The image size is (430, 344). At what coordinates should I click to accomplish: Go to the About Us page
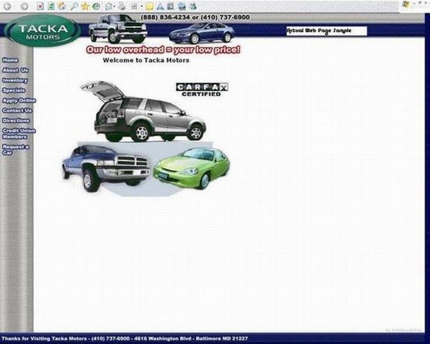pyautogui.click(x=15, y=70)
